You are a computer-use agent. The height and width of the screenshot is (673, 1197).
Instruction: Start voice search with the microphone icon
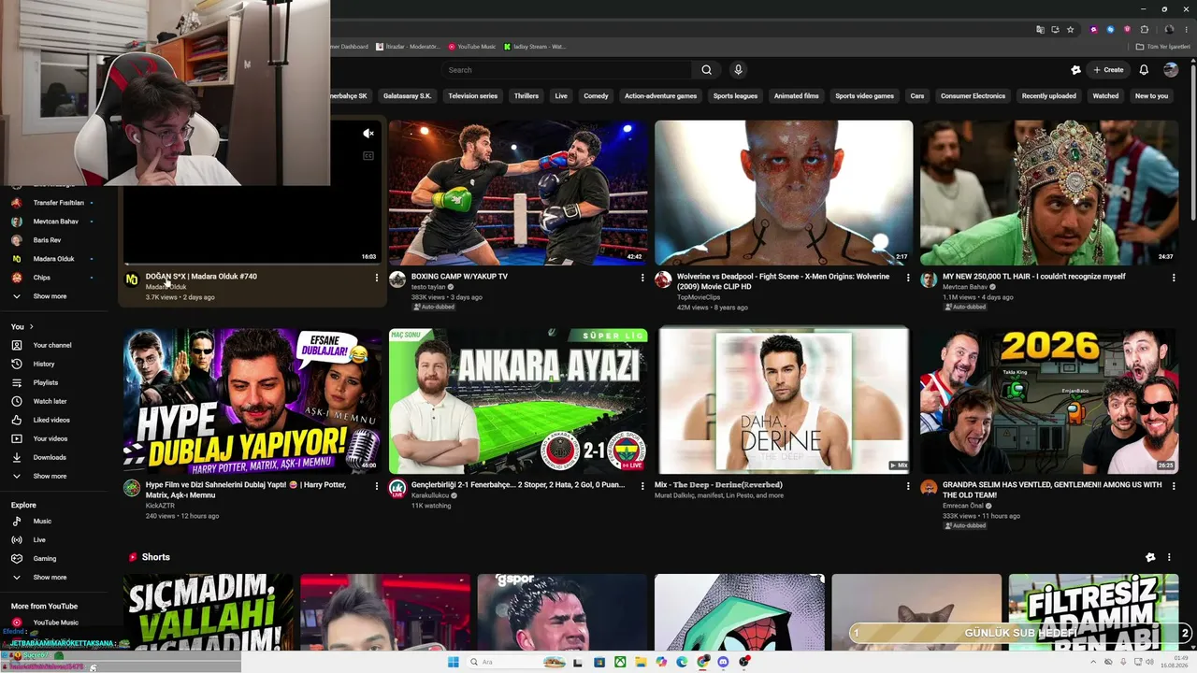[738, 70]
